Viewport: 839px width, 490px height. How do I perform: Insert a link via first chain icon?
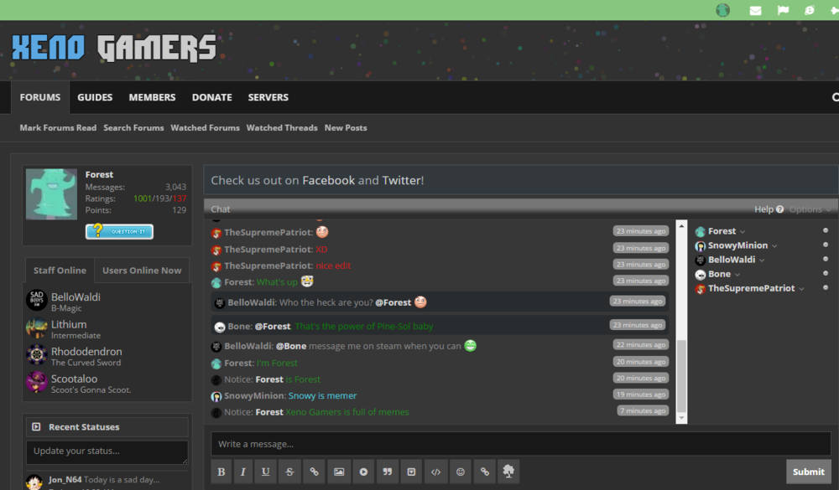(x=314, y=472)
